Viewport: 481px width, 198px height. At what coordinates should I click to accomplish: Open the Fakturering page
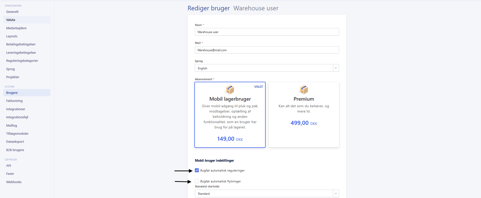pyautogui.click(x=14, y=101)
